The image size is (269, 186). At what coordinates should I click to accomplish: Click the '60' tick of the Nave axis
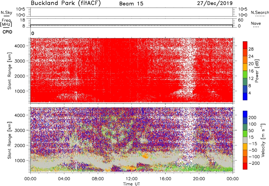click(x=240, y=20)
